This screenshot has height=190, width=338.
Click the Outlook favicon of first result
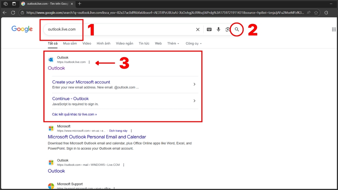[x=51, y=60]
